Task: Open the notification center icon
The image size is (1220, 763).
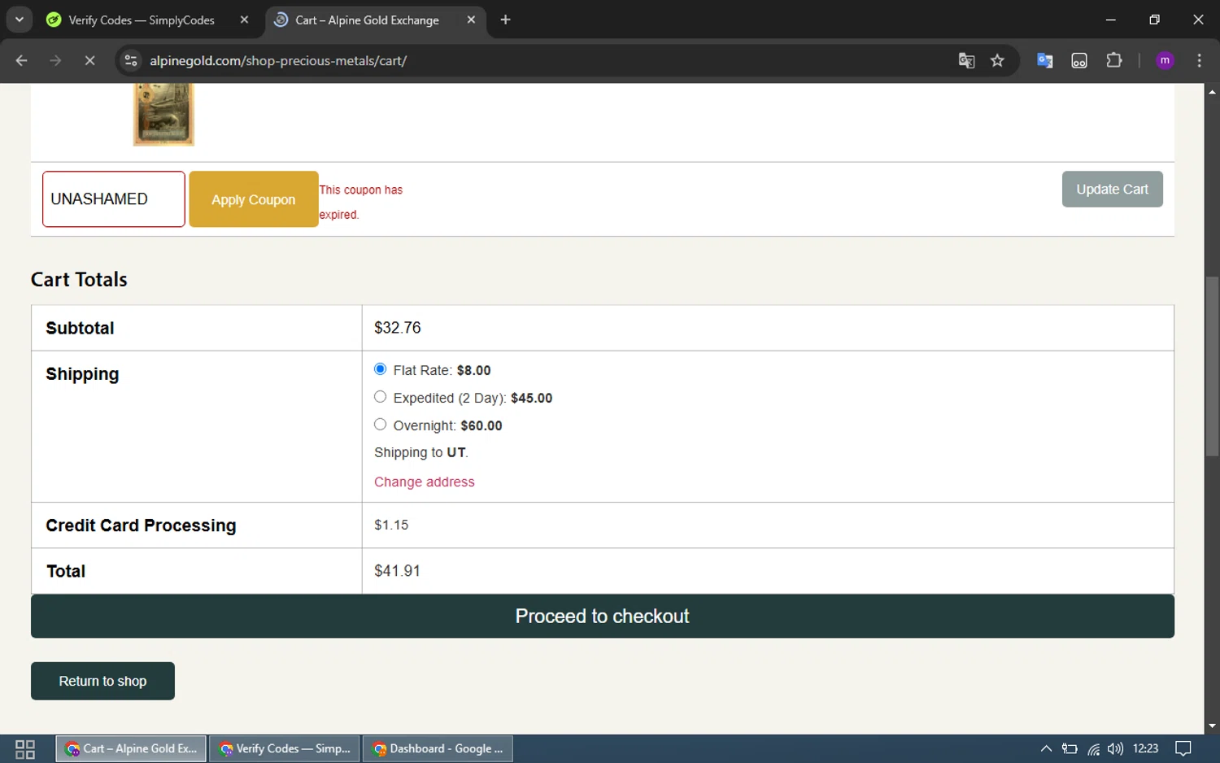Action: 1183,749
